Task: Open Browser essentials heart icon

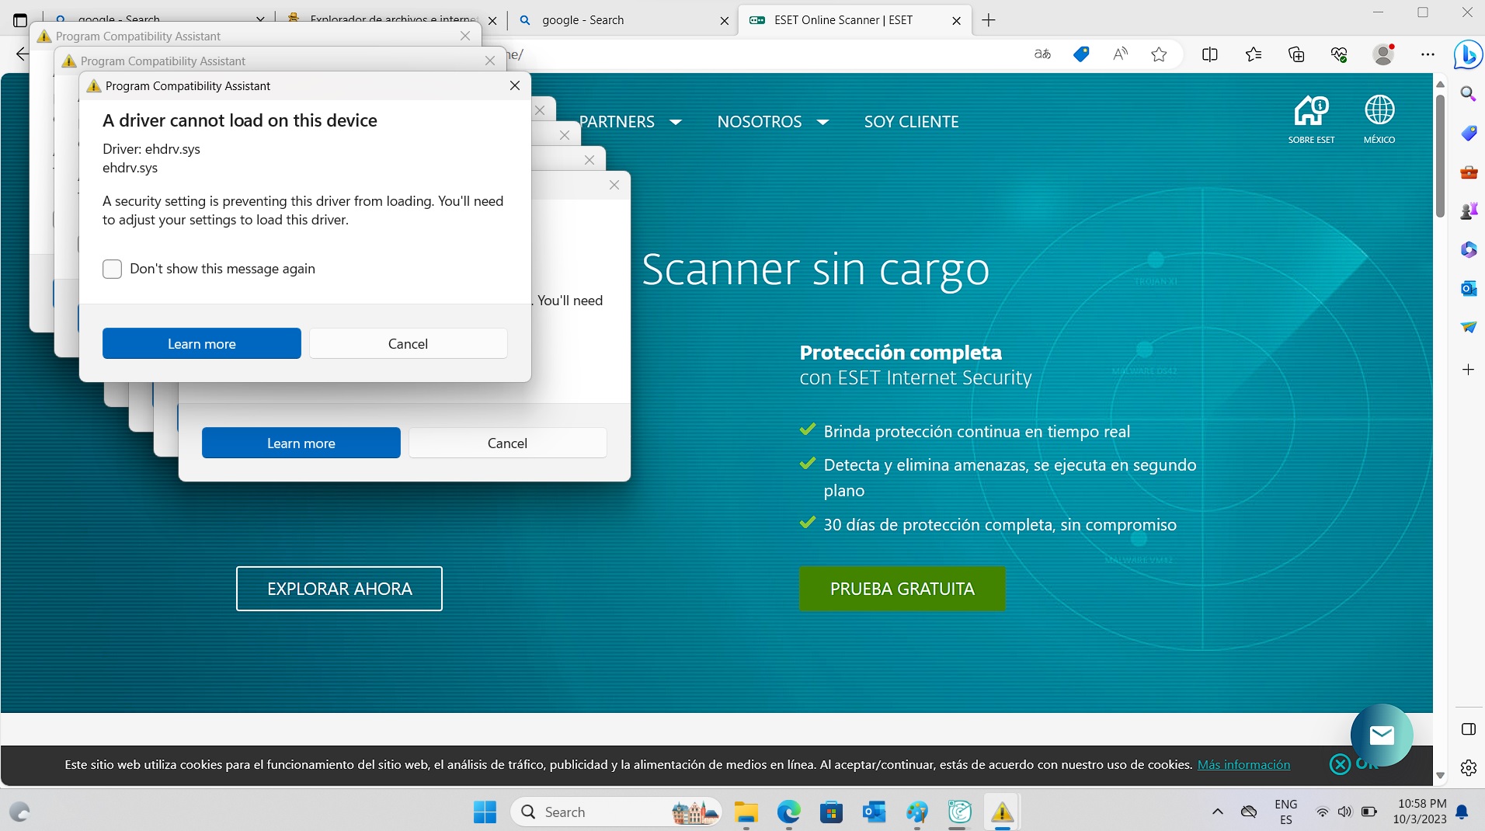Action: coord(1339,54)
